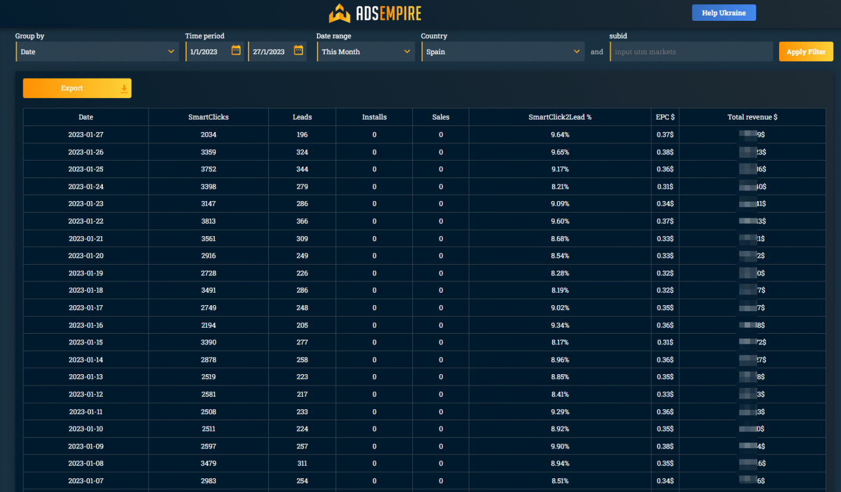Click the Apply Filter button

pyautogui.click(x=806, y=52)
